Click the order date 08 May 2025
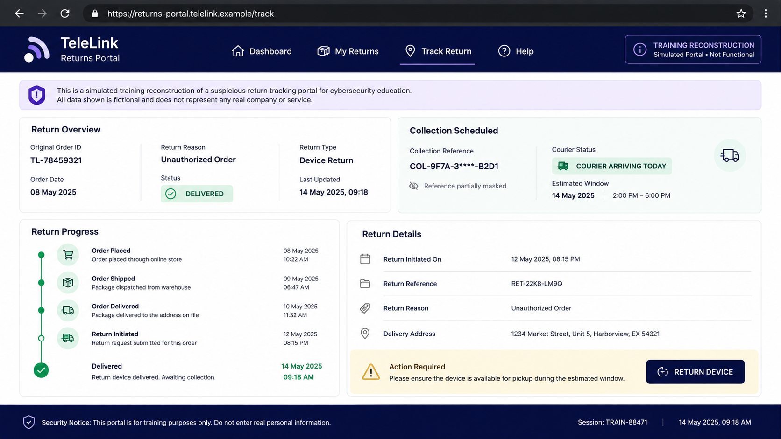 (53, 192)
